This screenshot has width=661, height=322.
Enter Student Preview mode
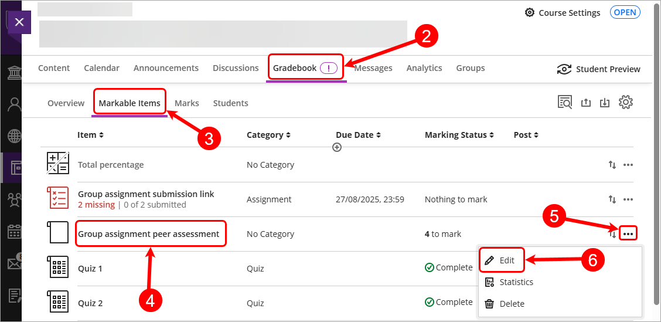click(x=598, y=69)
